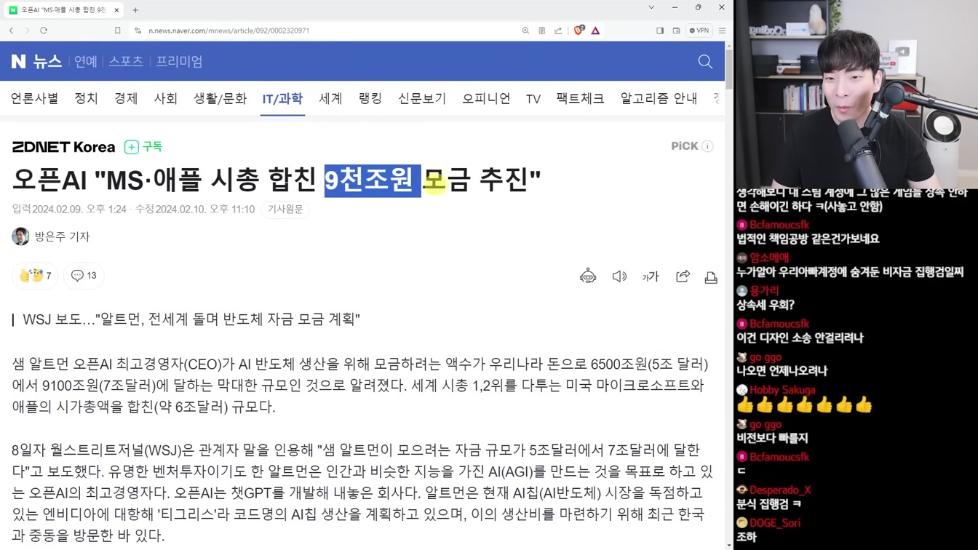Open a new browser tab
The image size is (978, 550).
tap(135, 10)
